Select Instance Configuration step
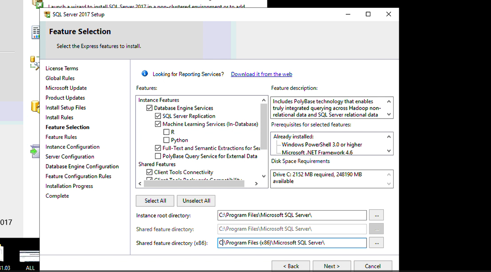 tap(72, 147)
